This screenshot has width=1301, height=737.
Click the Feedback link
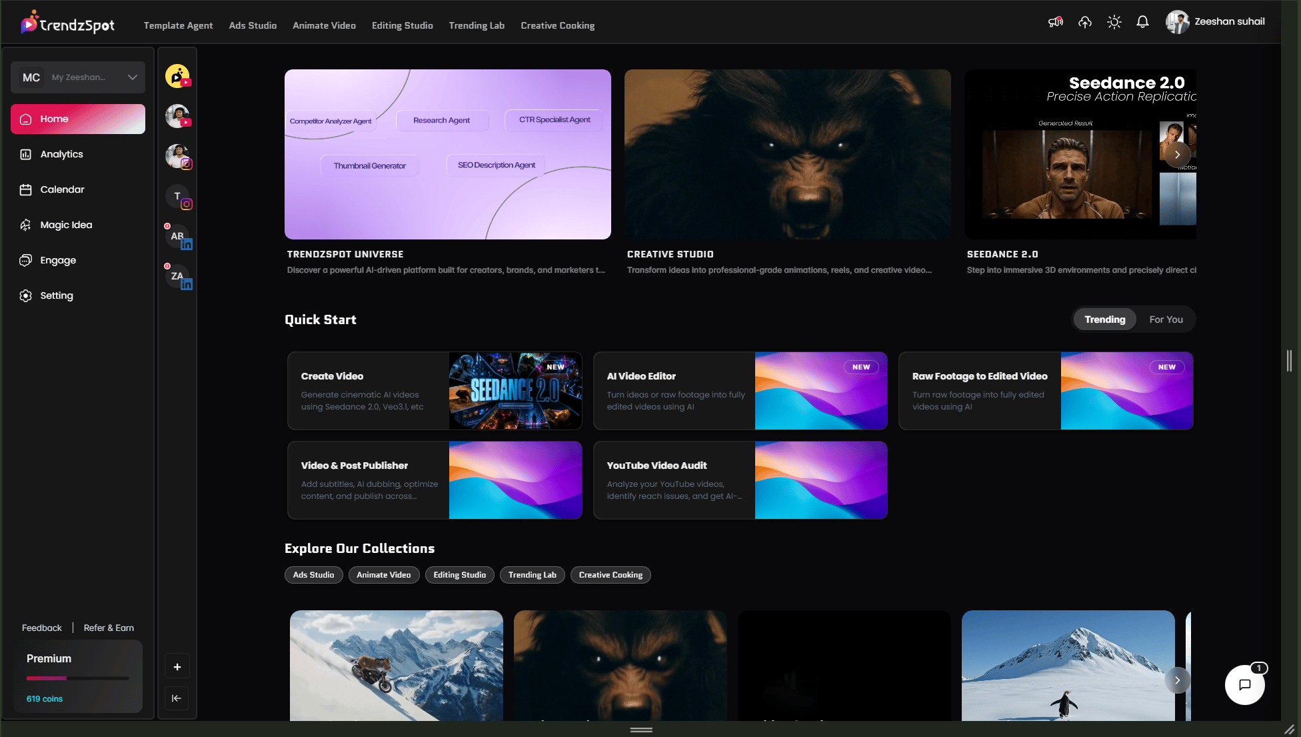coord(41,628)
